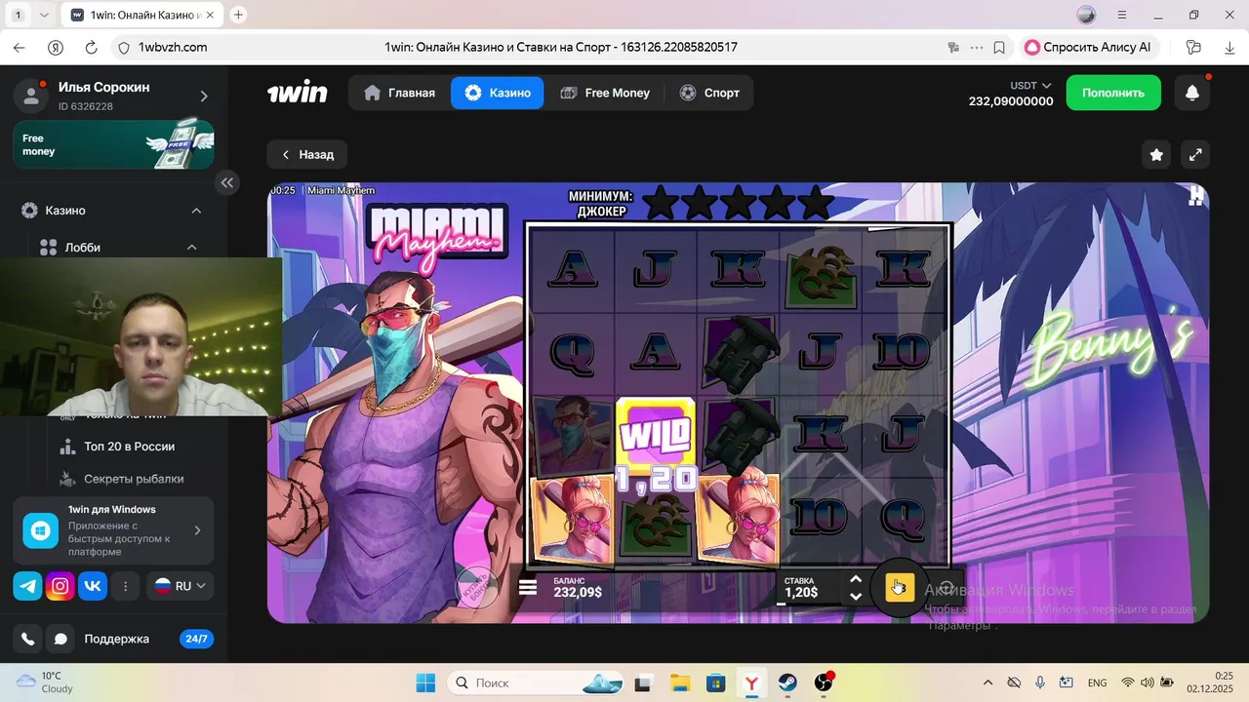The height and width of the screenshot is (702, 1249).
Task: Open a new browser tab
Action: point(238,15)
